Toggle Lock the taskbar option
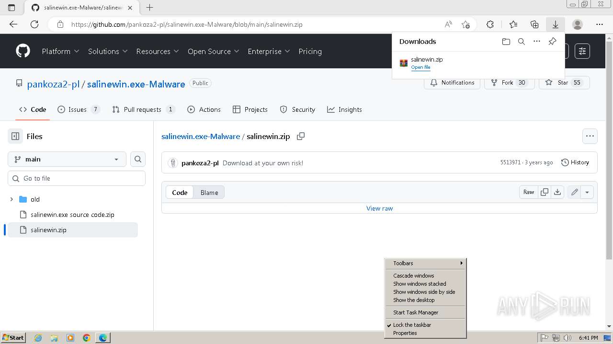Image resolution: width=613 pixels, height=344 pixels. (x=425, y=325)
